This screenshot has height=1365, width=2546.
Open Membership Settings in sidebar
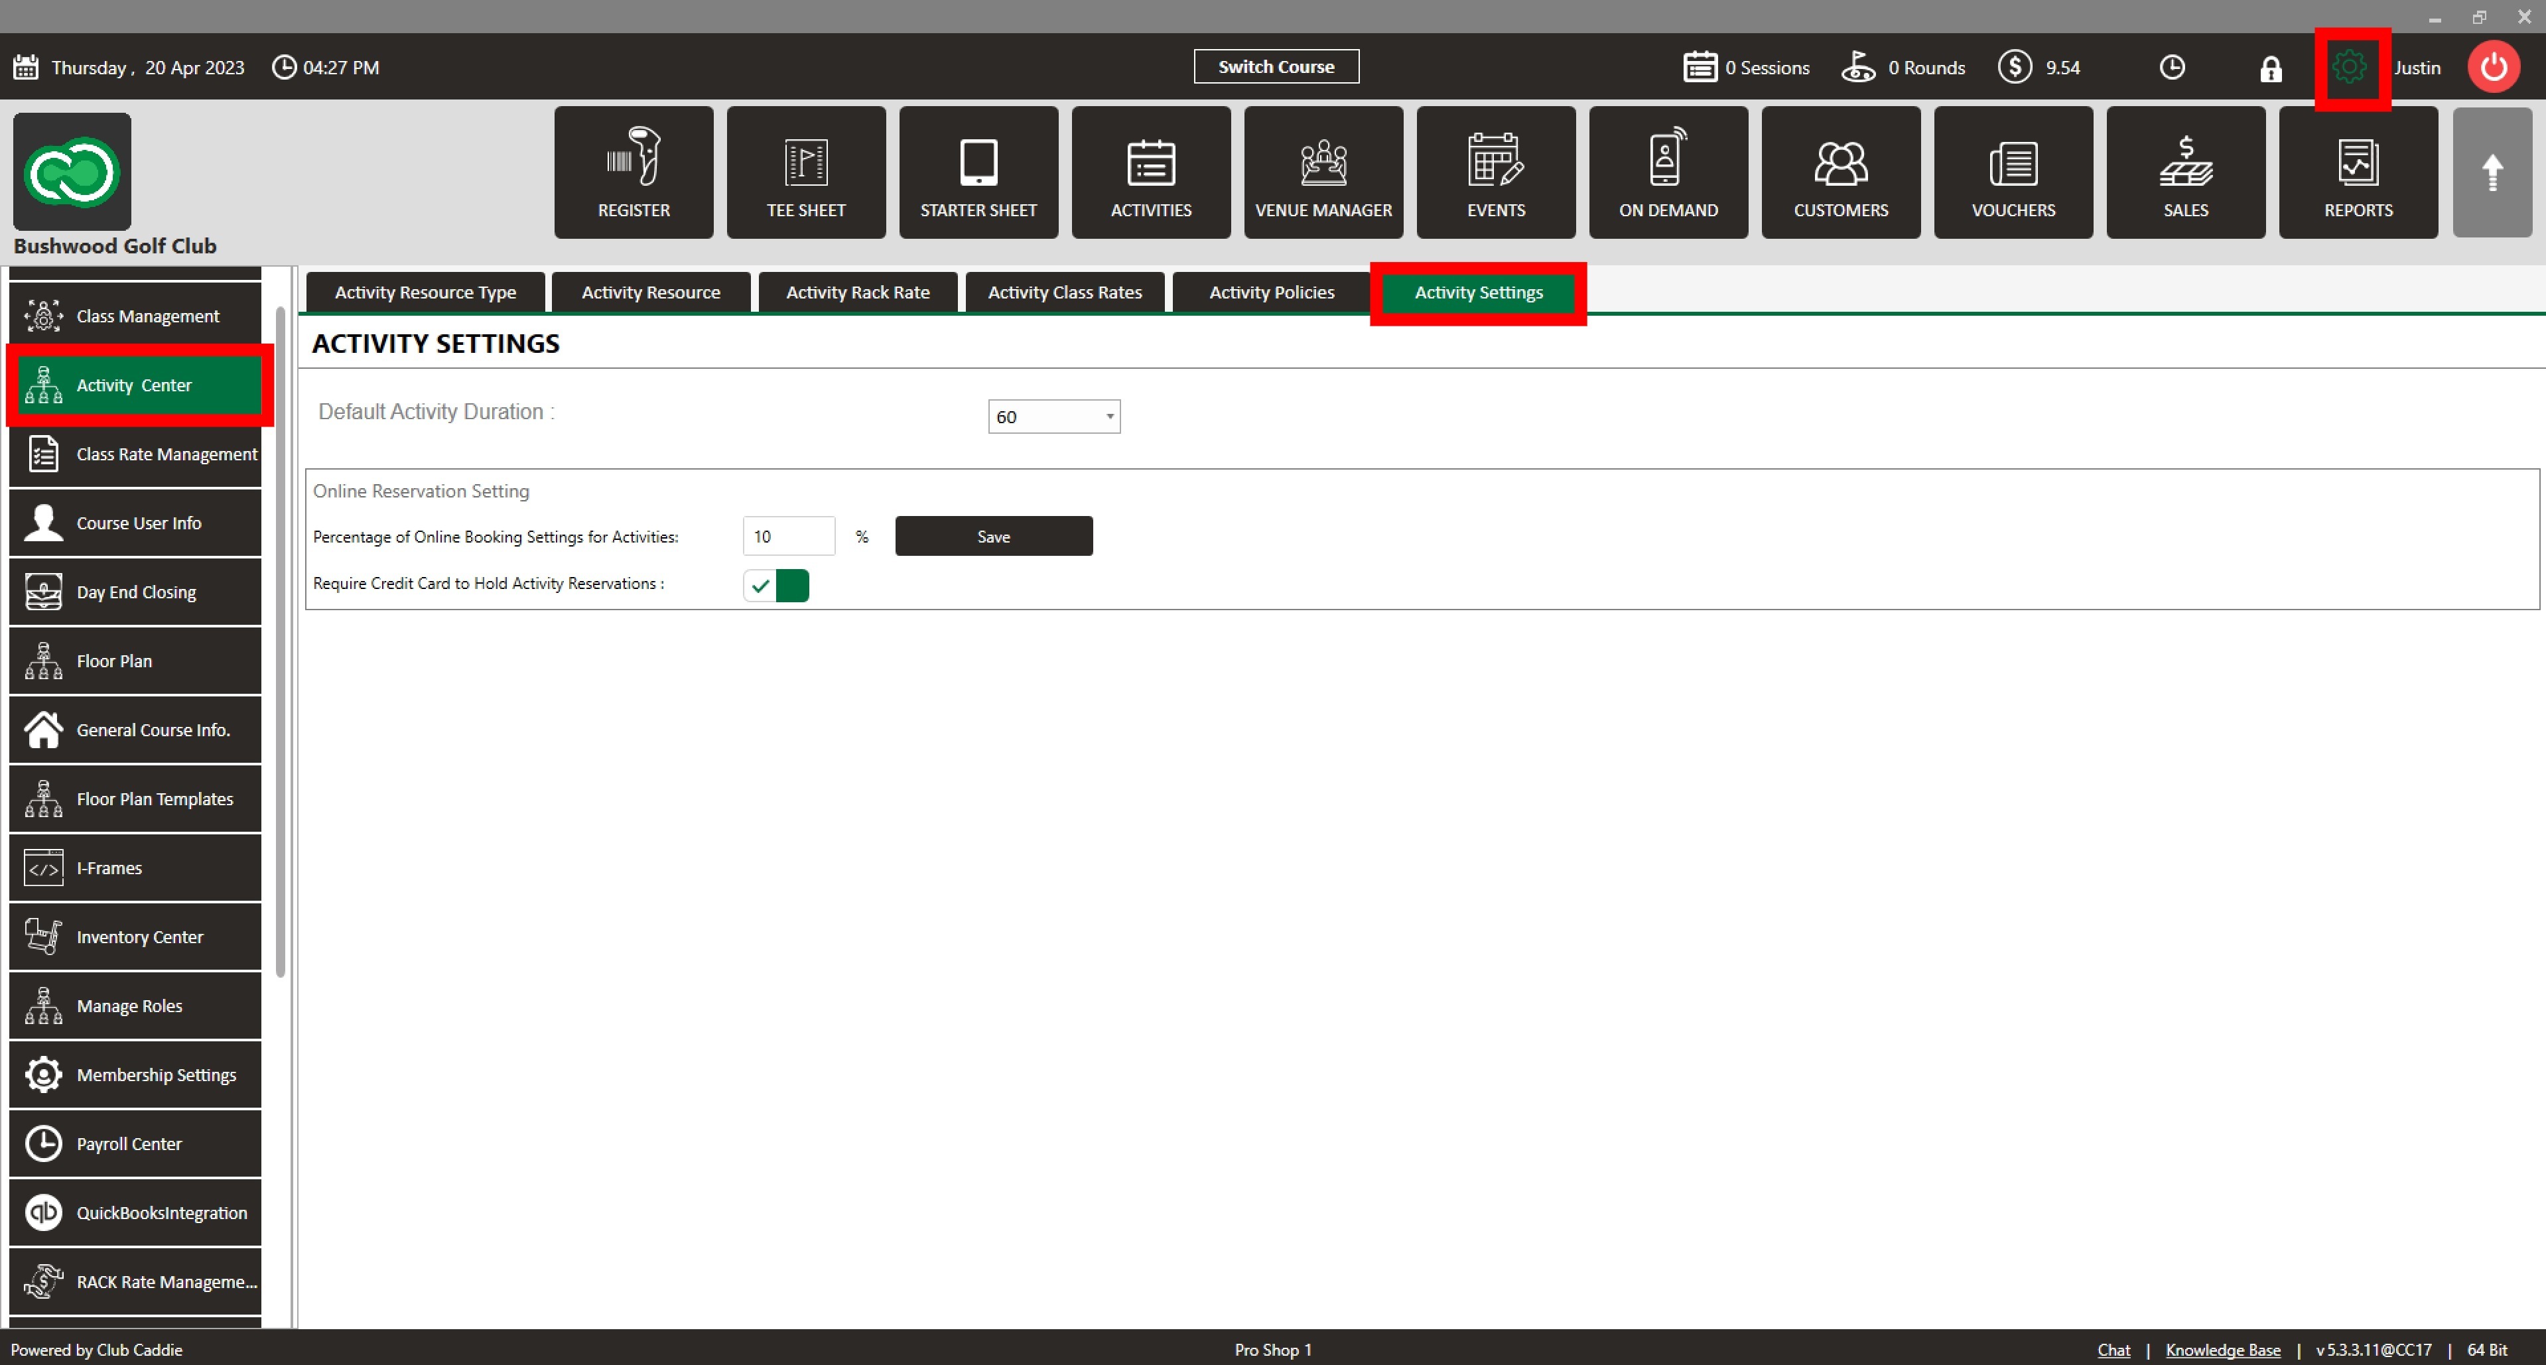(x=135, y=1075)
